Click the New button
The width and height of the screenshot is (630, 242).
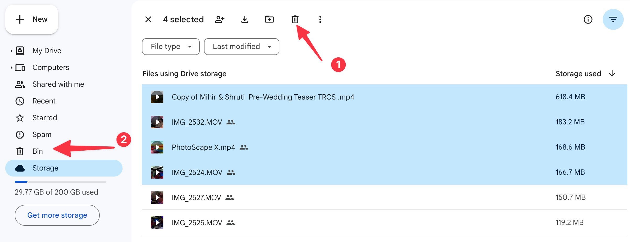coord(32,19)
